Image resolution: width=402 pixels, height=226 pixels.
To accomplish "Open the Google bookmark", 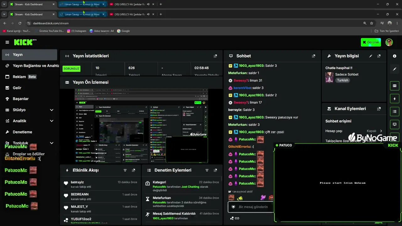I will (x=123, y=31).
